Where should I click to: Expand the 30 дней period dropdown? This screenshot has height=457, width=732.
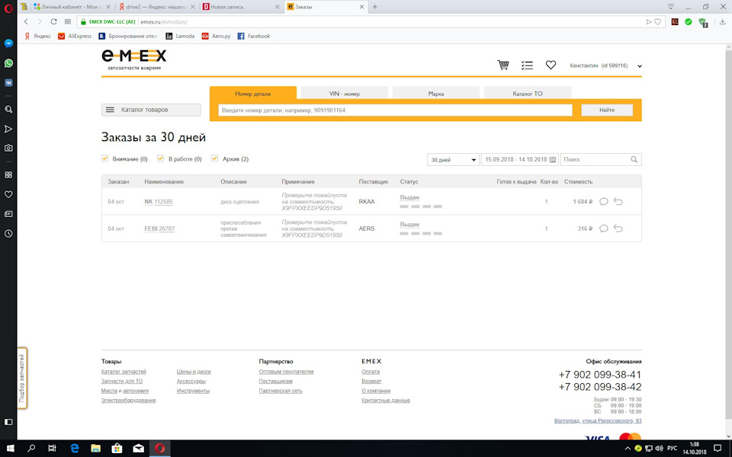point(453,159)
